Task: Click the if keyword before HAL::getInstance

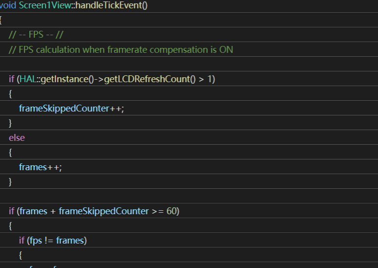Action: (11, 79)
